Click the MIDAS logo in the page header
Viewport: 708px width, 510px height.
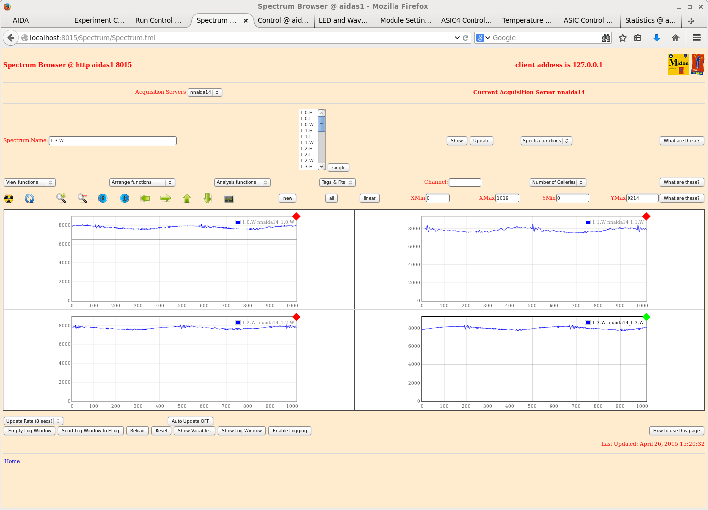coord(678,64)
